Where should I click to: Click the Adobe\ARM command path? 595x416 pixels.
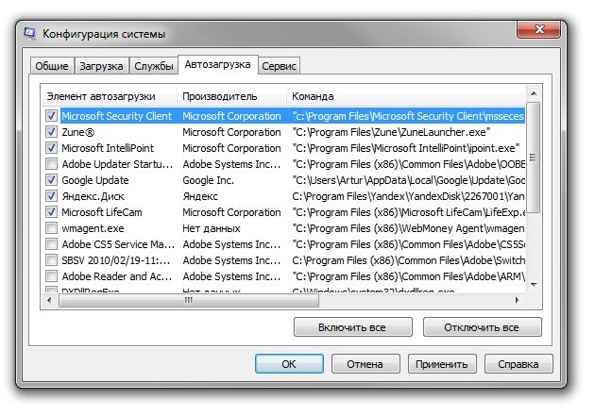tap(409, 276)
